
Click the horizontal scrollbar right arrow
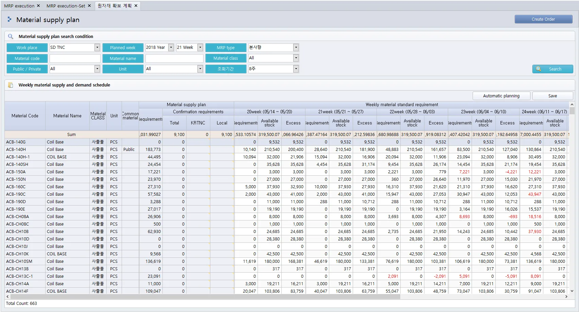tap(566, 296)
